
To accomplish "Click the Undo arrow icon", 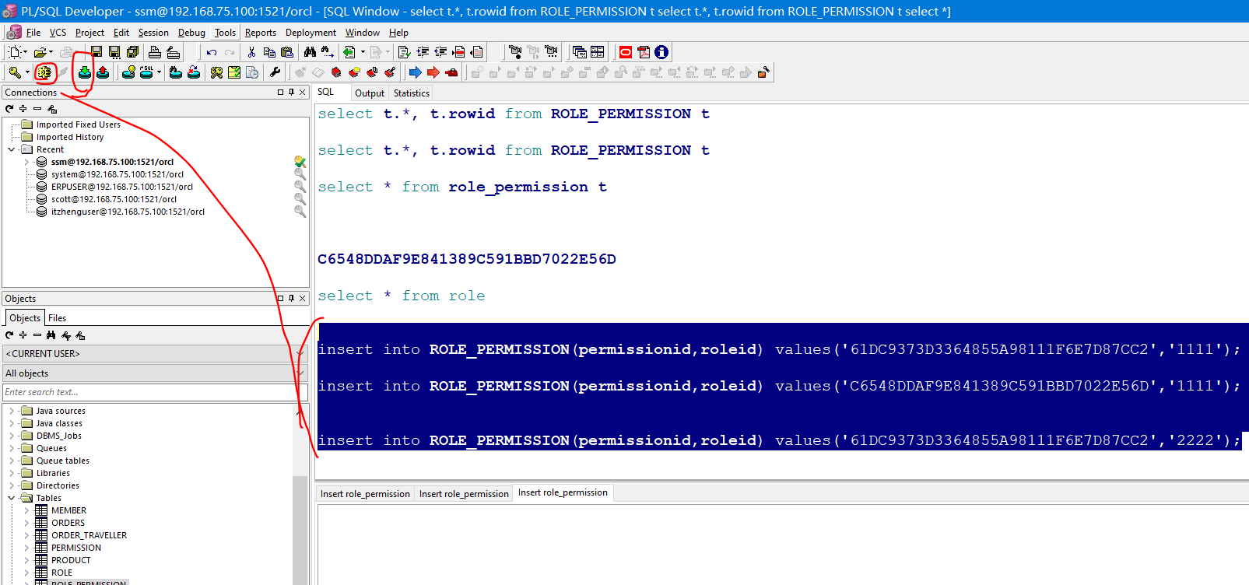I will coord(212,52).
